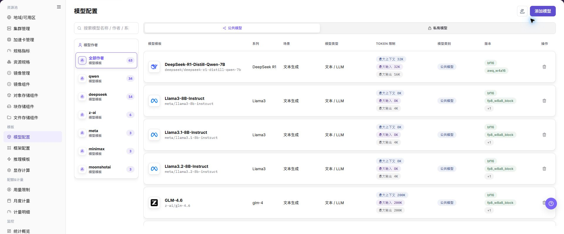Open 资源规格 sidebar item
Image resolution: width=564 pixels, height=234 pixels.
pos(33,62)
